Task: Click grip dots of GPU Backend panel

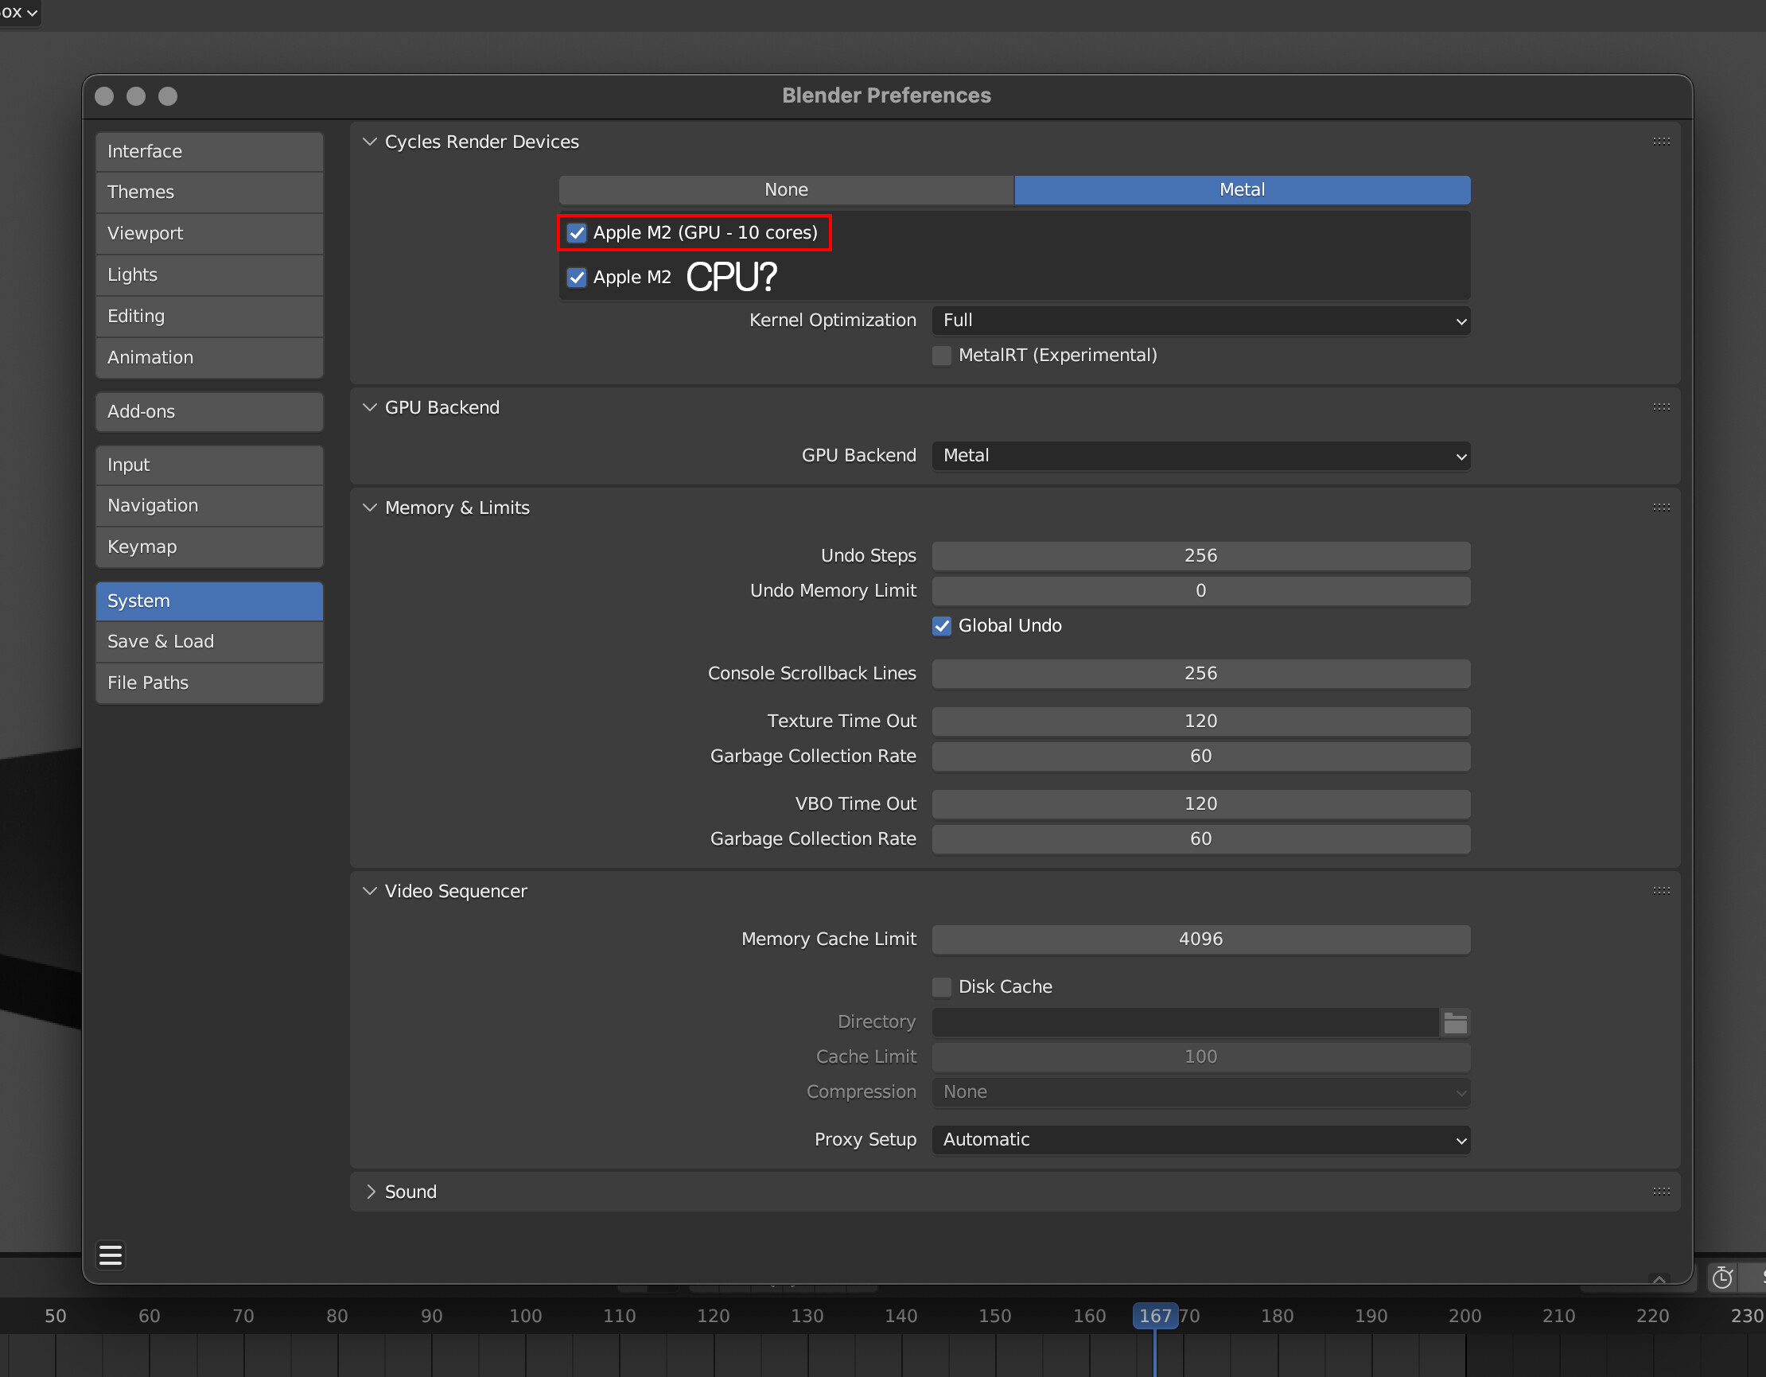Action: coord(1662,406)
